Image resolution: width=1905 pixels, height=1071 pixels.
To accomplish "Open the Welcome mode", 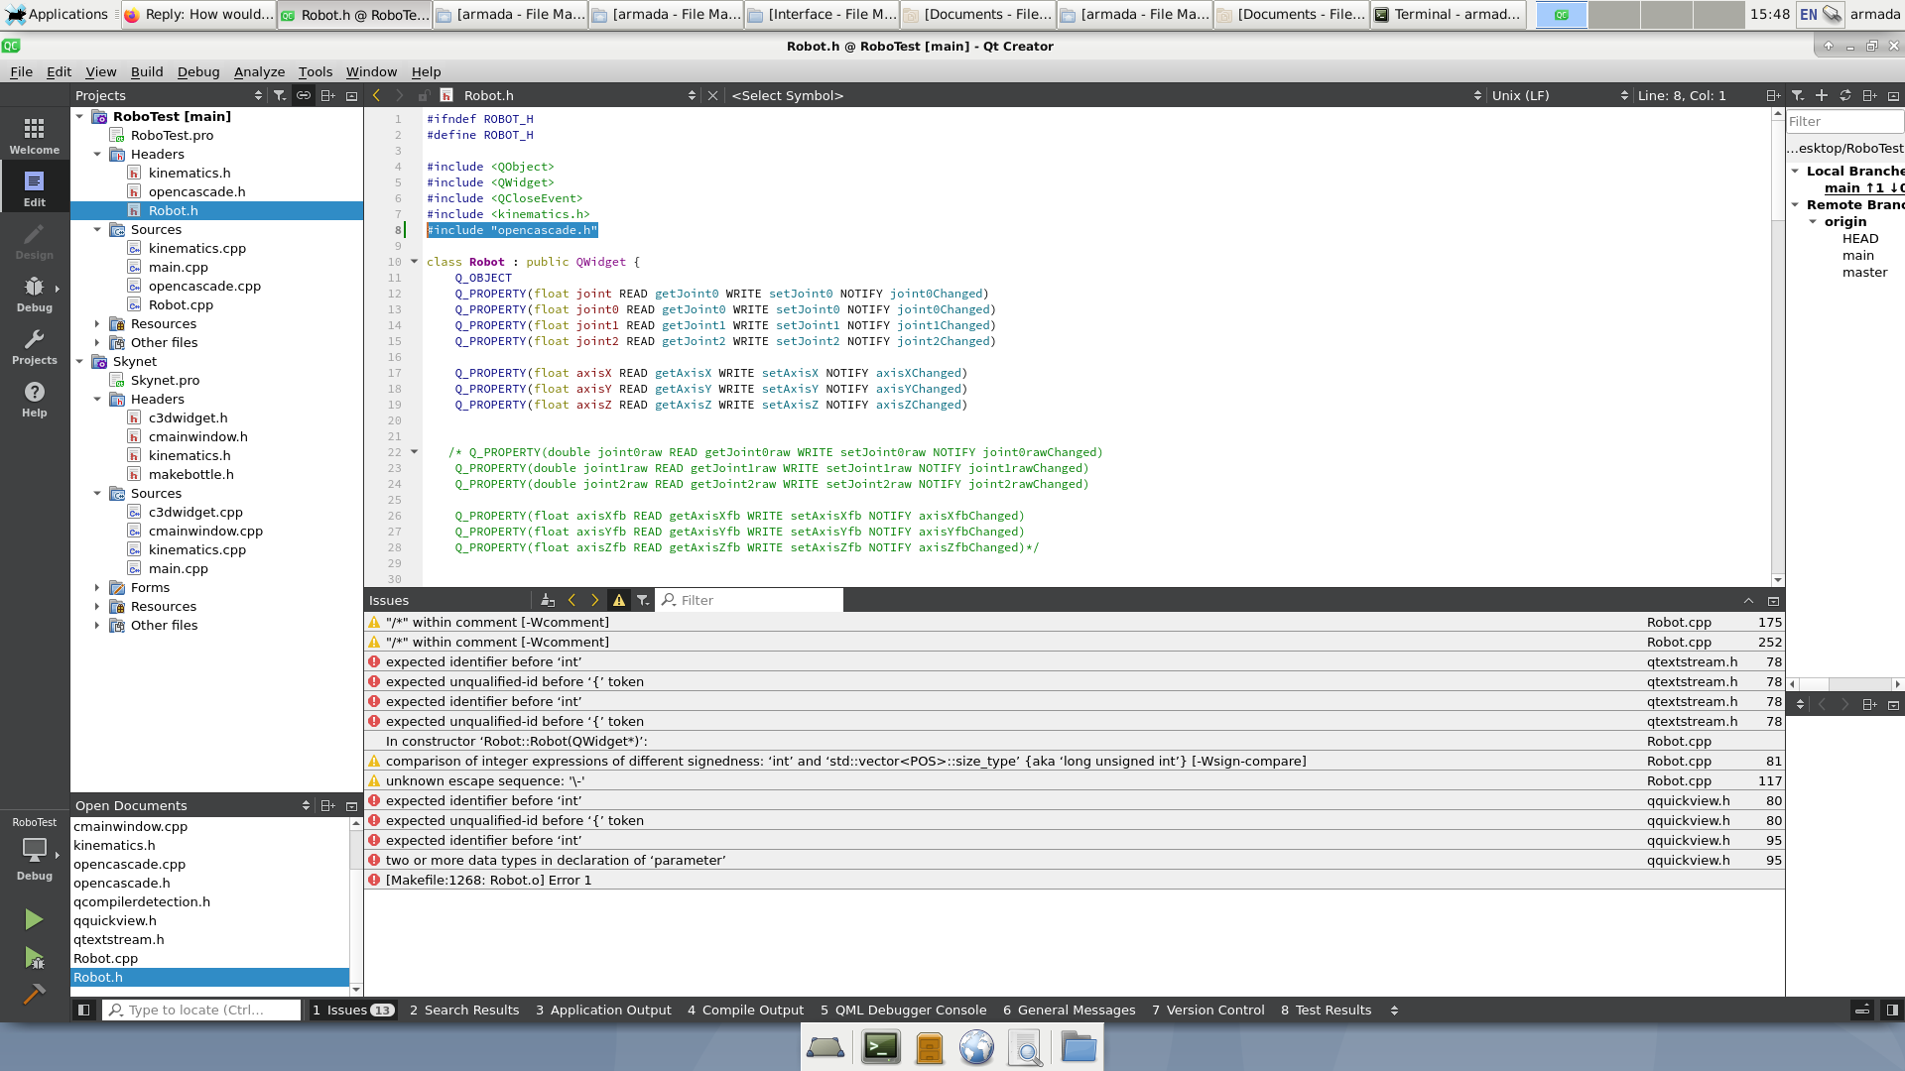I will point(35,136).
